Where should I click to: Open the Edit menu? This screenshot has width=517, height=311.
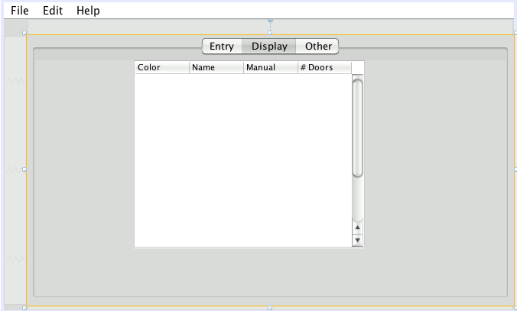[53, 11]
